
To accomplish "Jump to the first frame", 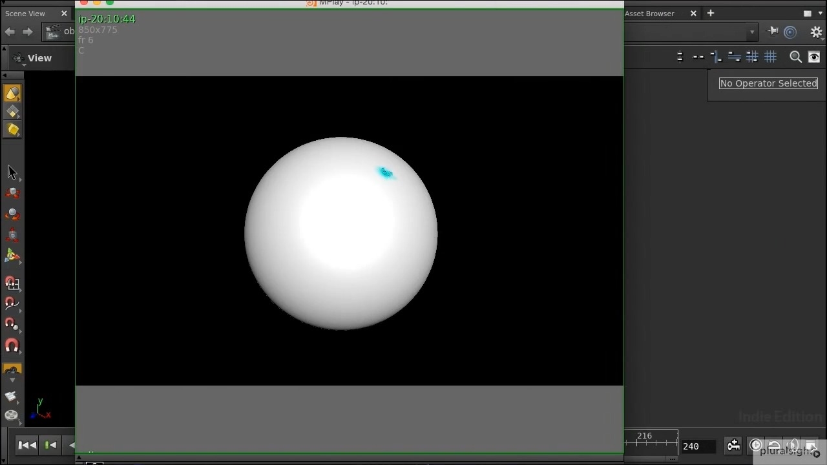I will coord(27,445).
